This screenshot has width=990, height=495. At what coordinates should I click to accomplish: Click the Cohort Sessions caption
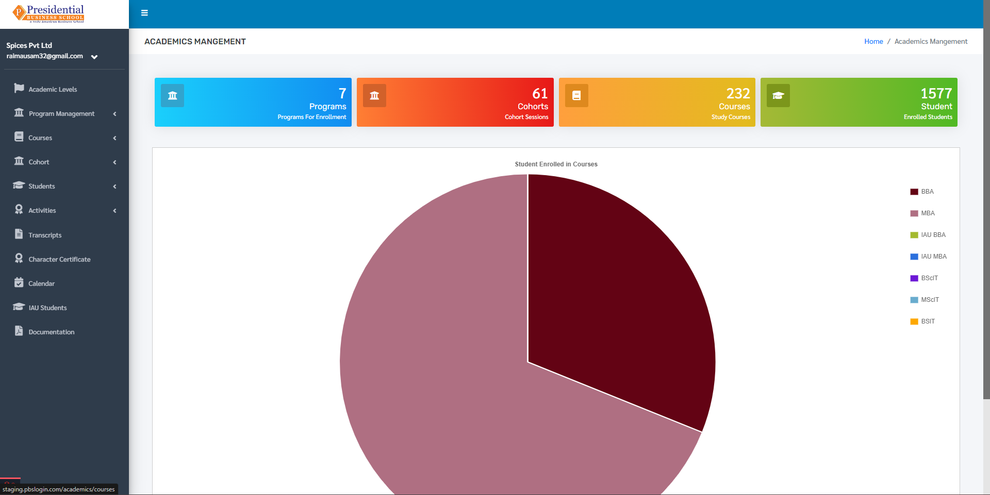click(526, 117)
